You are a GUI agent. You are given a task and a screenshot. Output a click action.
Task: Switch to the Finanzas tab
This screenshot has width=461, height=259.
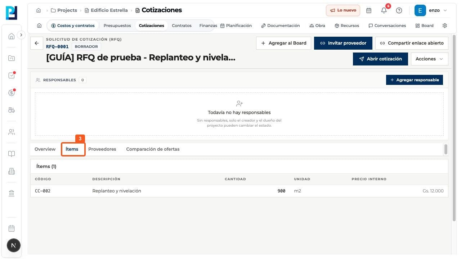208,26
